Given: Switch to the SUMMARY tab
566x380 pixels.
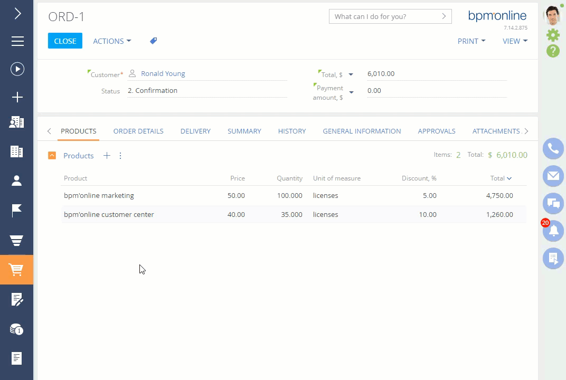Looking at the screenshot, I should (244, 131).
